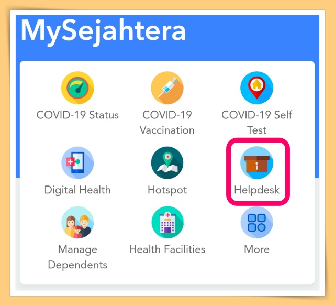
Task: Select the 'Digital Health' text label
Action: pos(77,190)
